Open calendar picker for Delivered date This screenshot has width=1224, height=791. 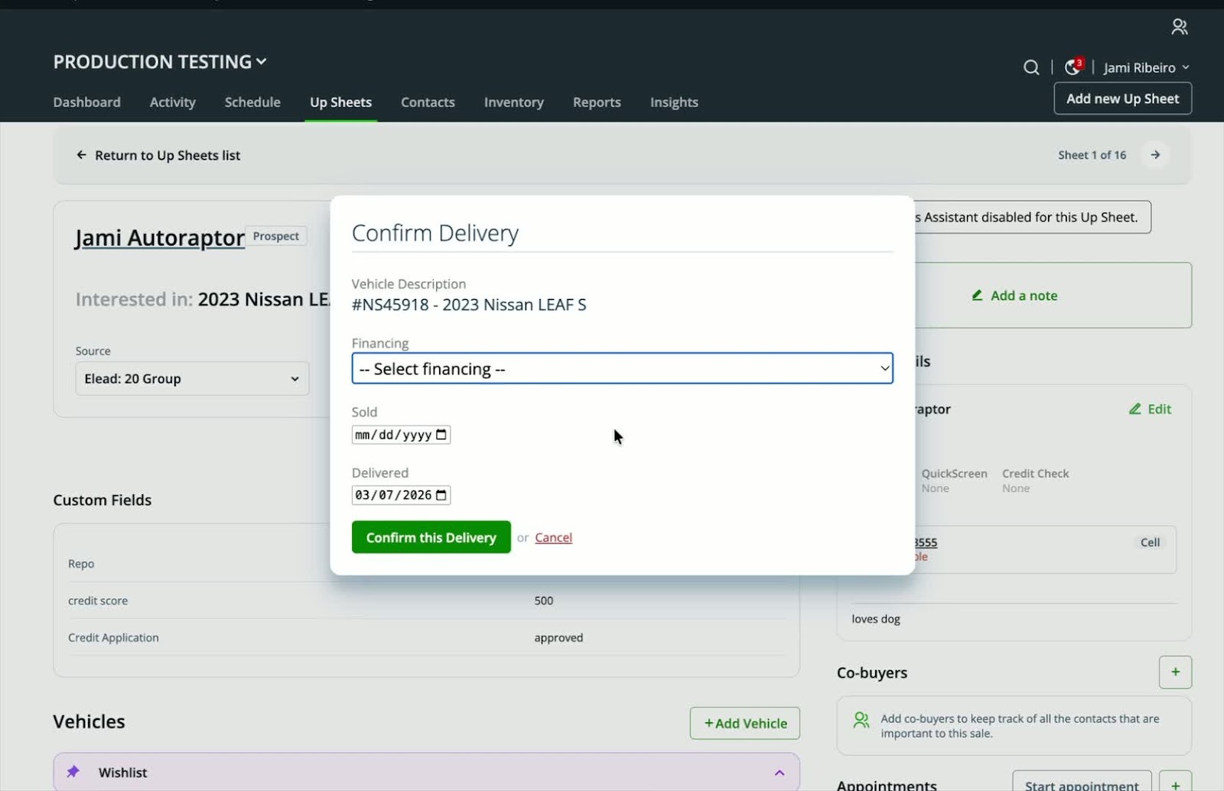[441, 495]
